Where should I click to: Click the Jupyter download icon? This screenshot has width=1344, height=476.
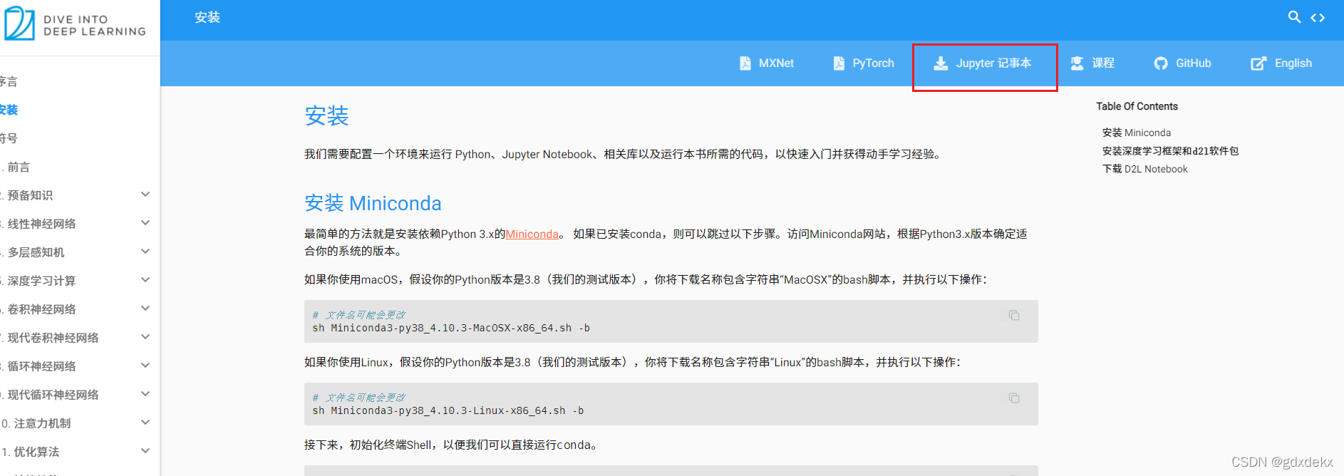click(x=941, y=63)
